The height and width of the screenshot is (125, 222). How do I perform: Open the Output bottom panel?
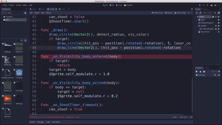[32, 122]
